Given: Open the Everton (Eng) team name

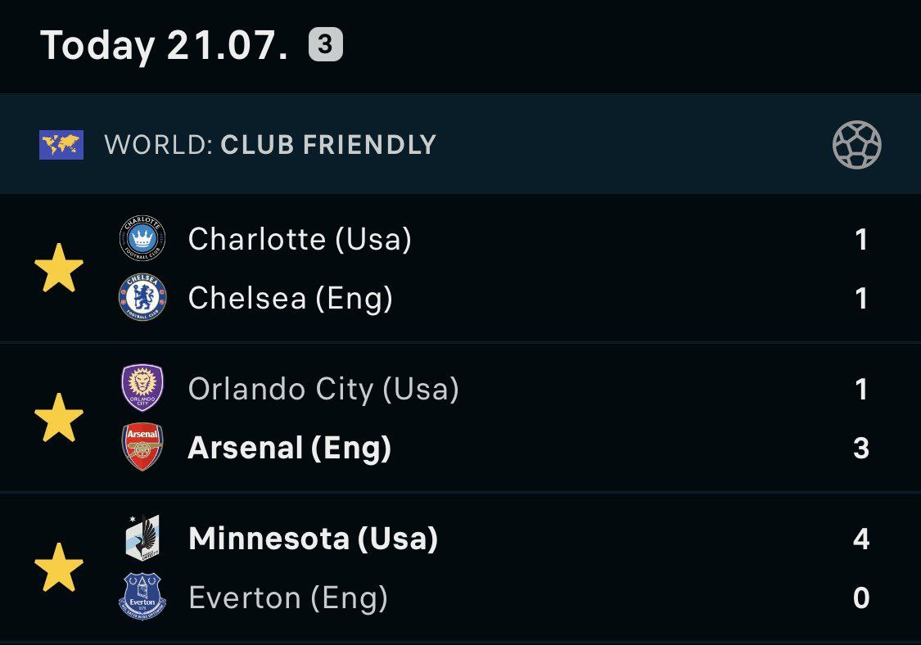Looking at the screenshot, I should [x=288, y=598].
